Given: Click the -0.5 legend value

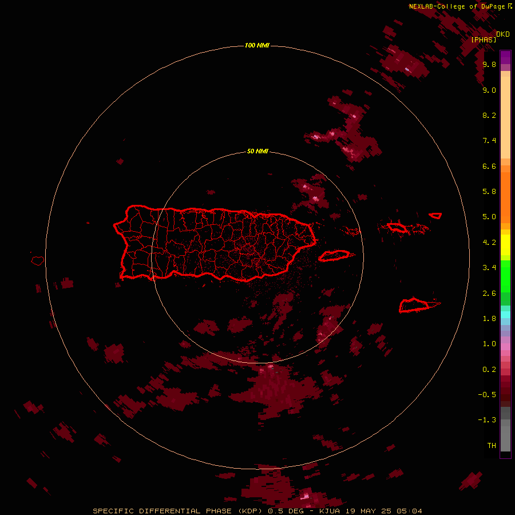Looking at the screenshot, I should tap(487, 395).
